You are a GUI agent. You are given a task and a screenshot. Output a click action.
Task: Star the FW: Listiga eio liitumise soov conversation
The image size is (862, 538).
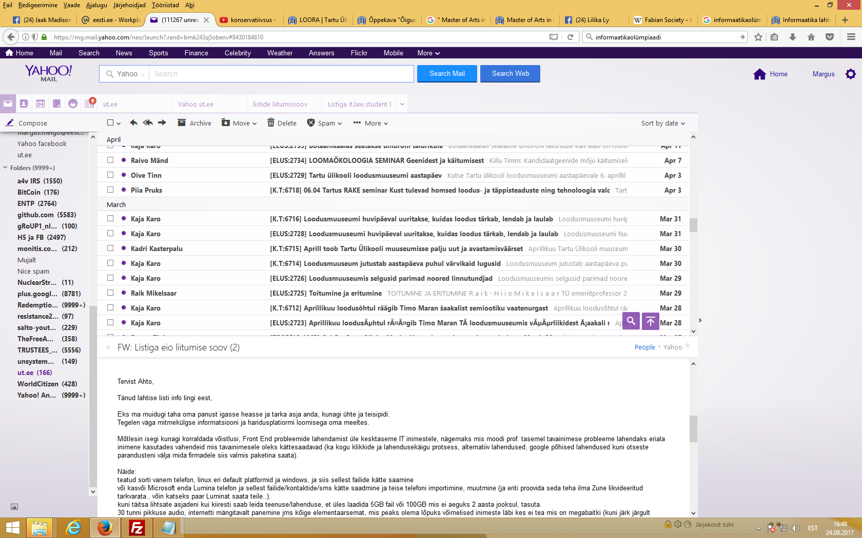point(688,346)
